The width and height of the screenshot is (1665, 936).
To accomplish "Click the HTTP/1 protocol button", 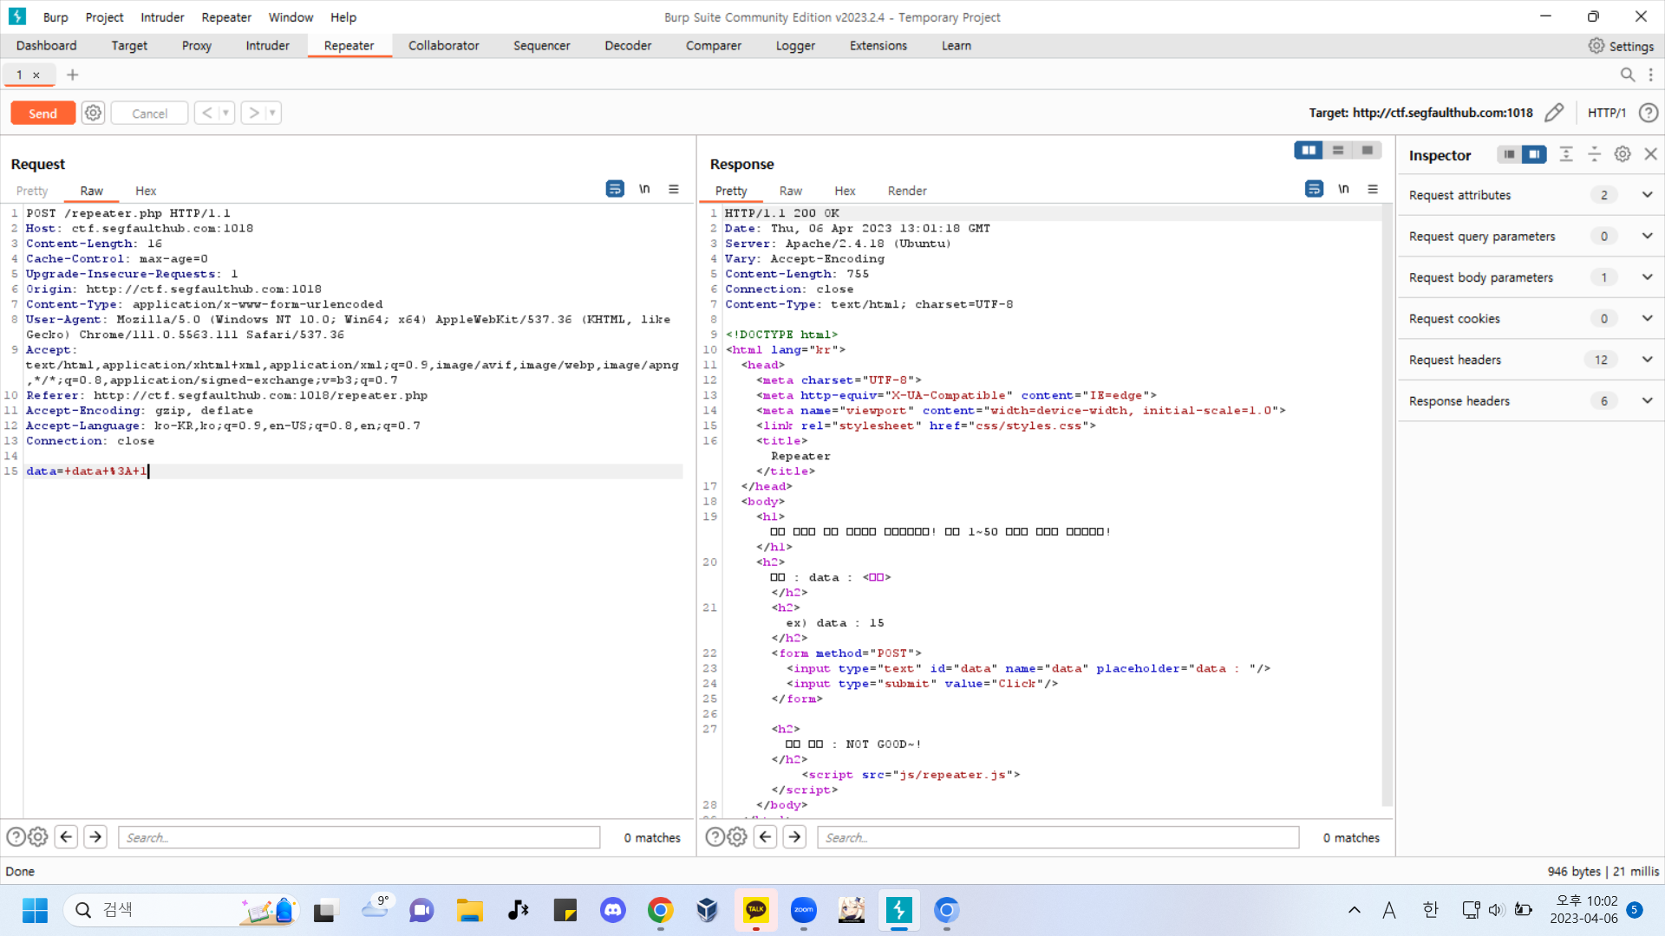I will (1606, 113).
